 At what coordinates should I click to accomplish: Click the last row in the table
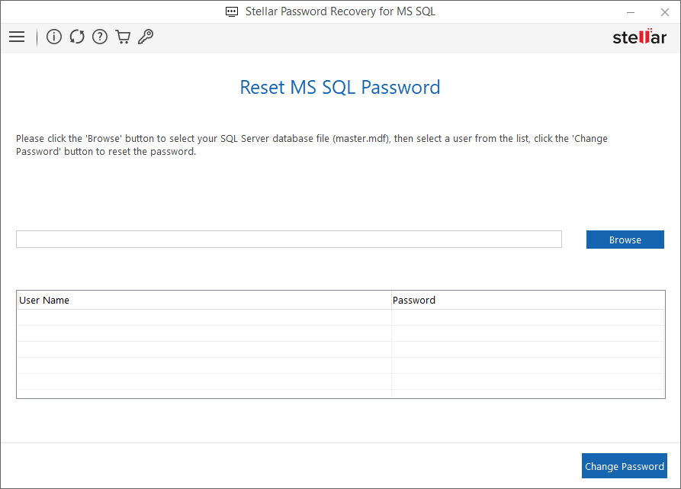tap(202, 392)
